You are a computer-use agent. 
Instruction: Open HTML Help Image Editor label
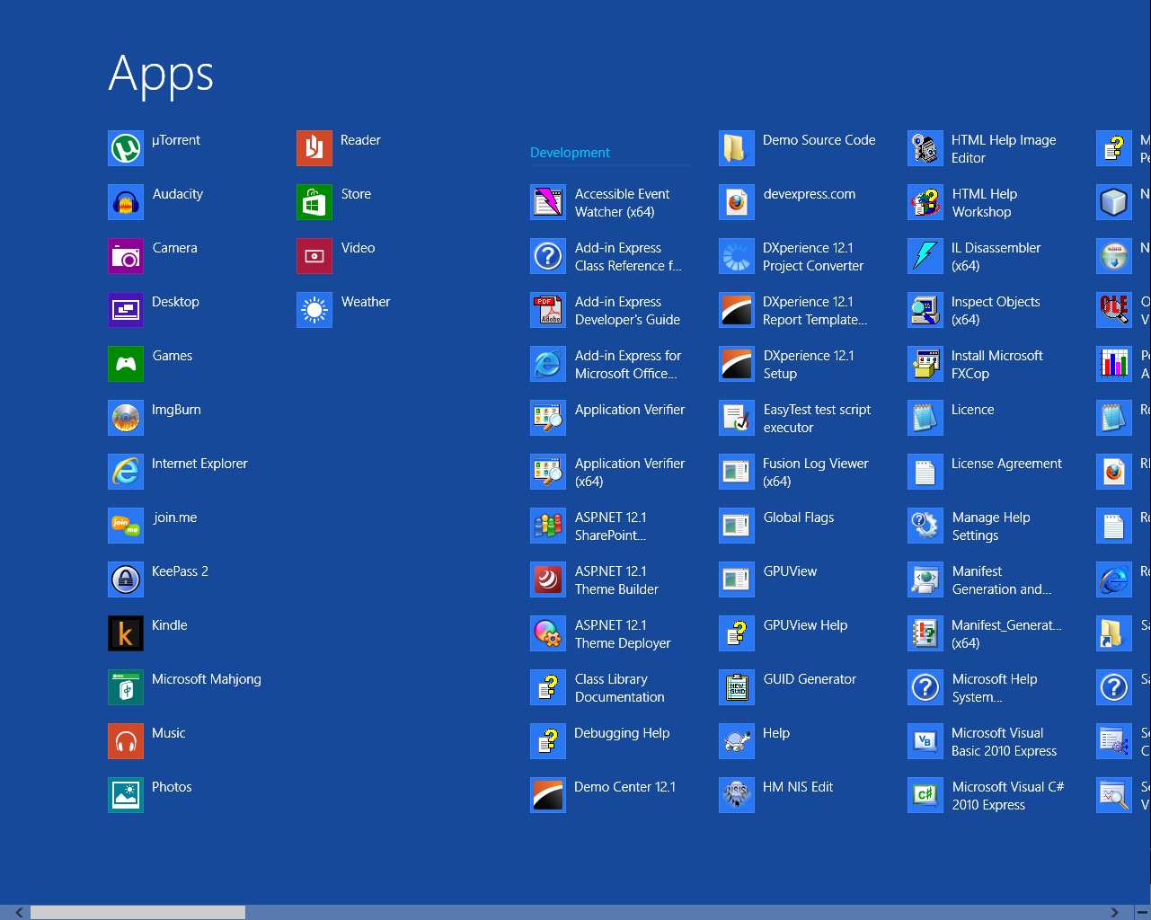(x=1004, y=149)
